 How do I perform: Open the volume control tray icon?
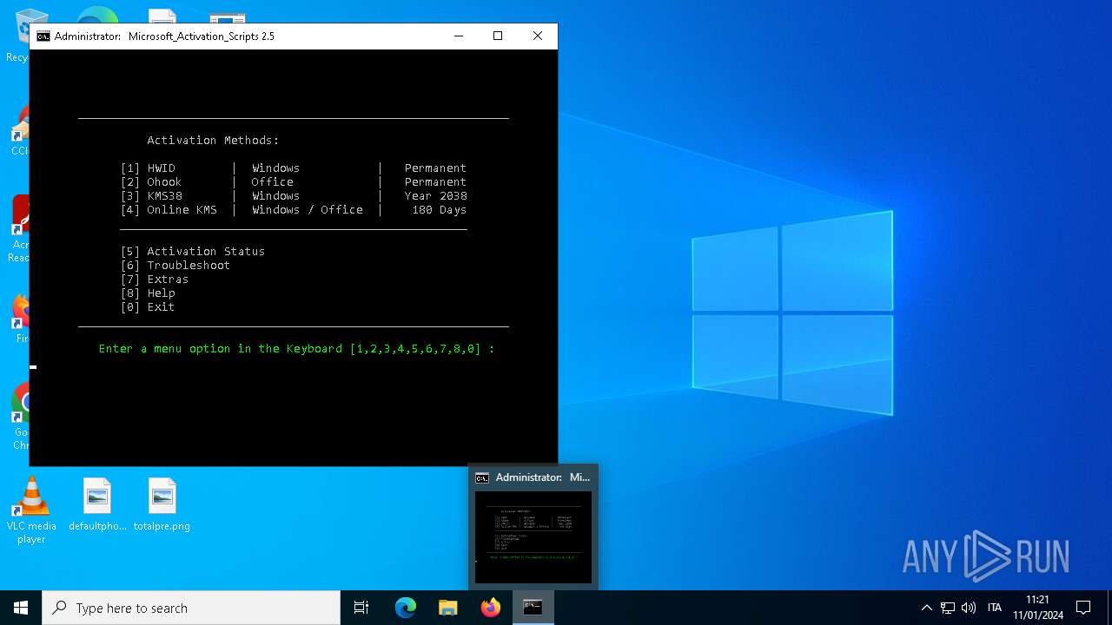point(969,608)
